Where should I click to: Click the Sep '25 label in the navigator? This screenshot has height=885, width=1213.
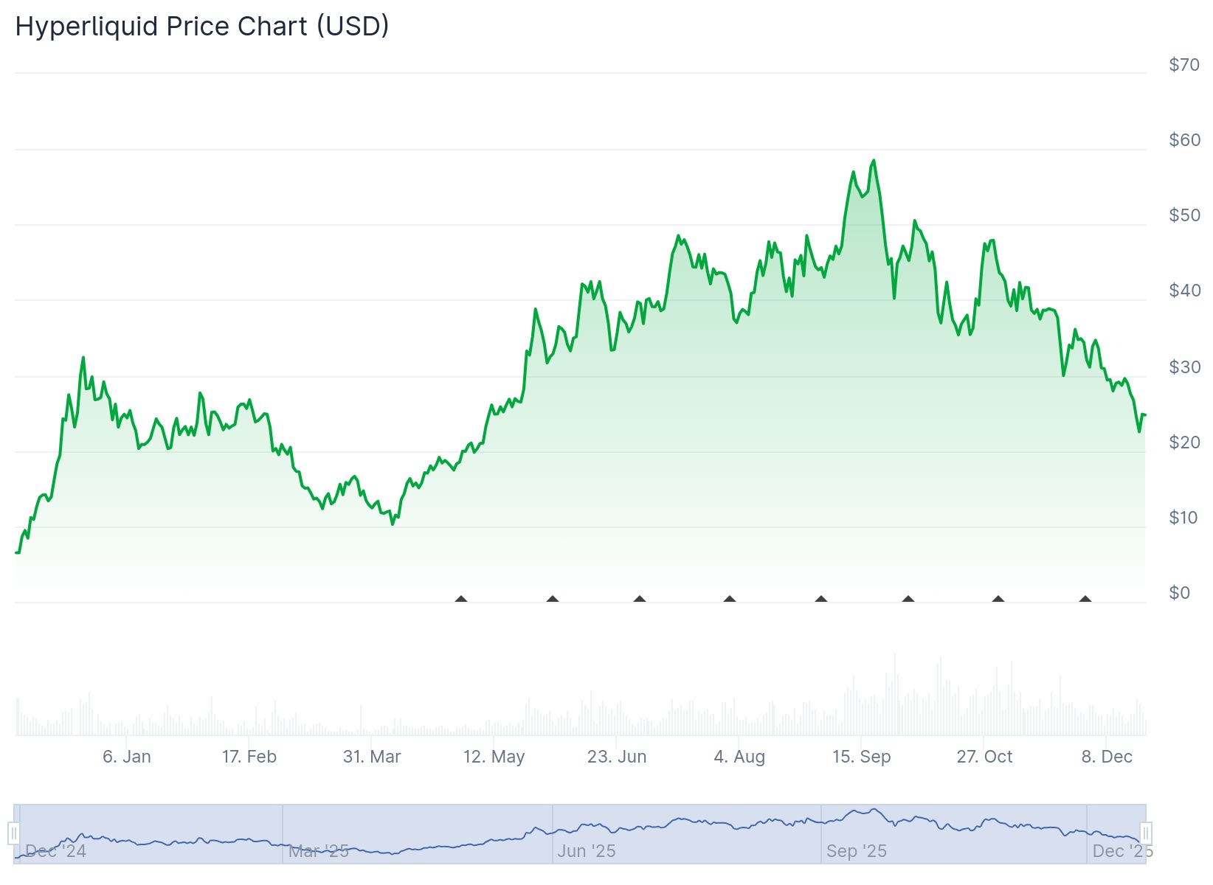(856, 851)
